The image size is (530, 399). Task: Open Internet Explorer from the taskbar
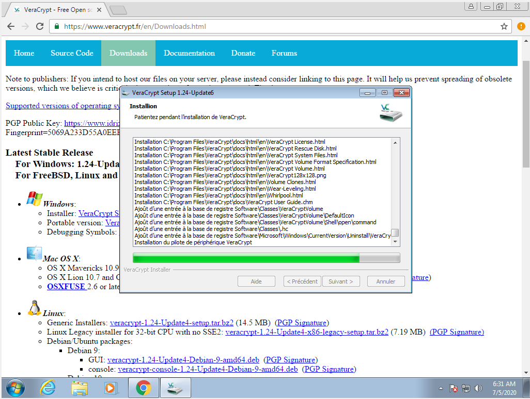(48, 388)
